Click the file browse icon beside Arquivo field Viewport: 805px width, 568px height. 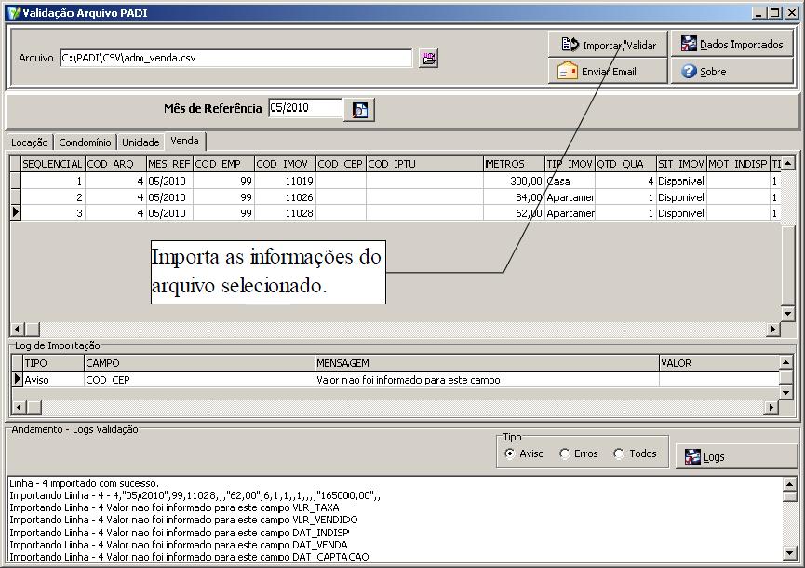[427, 58]
